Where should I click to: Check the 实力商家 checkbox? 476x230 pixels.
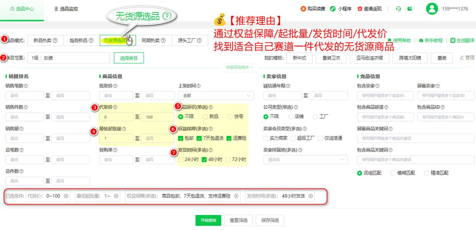tap(266, 138)
